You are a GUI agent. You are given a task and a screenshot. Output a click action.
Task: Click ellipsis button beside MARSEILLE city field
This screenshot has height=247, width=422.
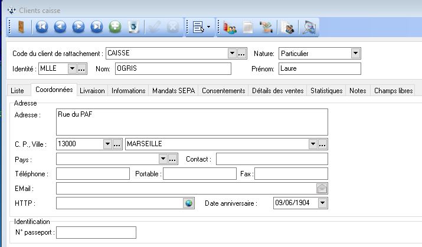(322, 144)
